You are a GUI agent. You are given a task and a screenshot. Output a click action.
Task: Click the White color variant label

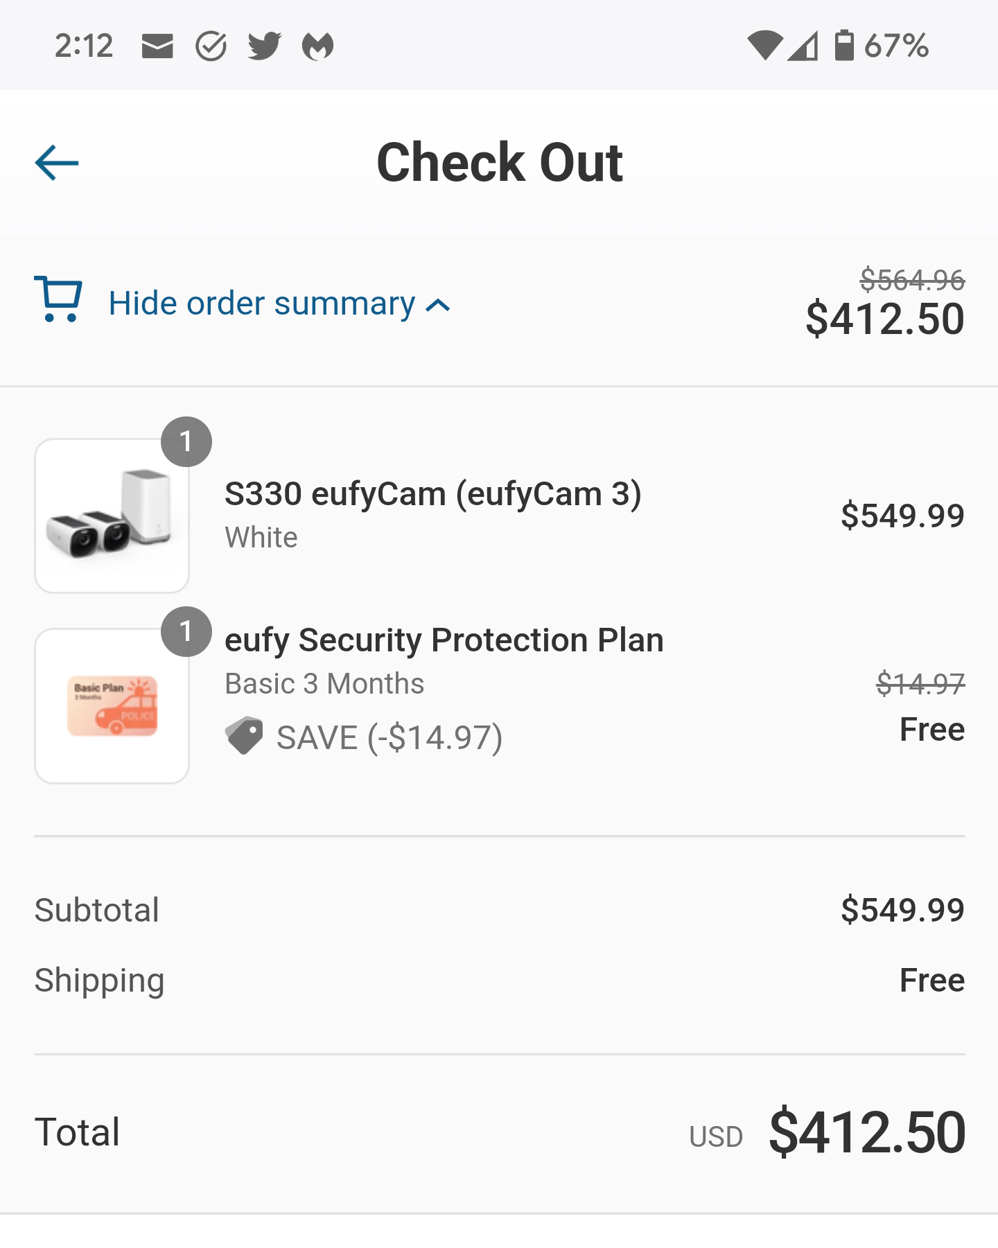[x=261, y=537]
